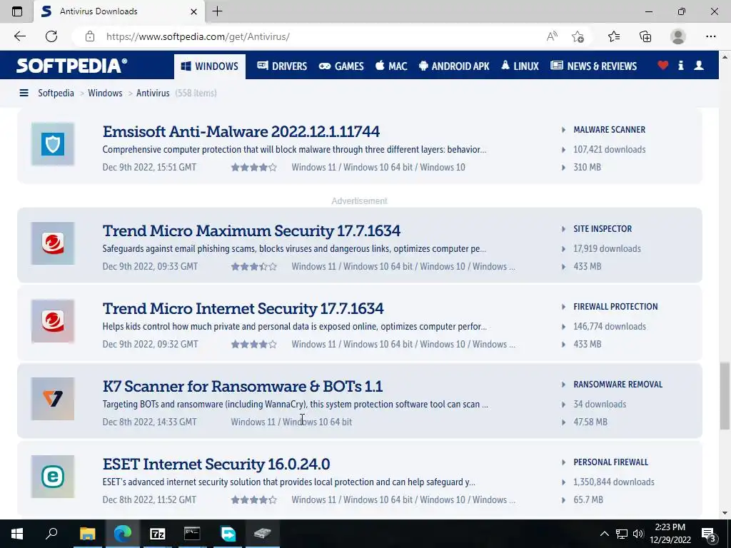Switch to the GAMES section

[341, 66]
